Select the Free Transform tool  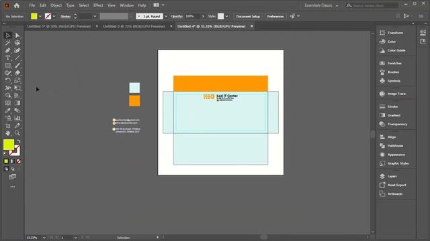tap(17, 88)
